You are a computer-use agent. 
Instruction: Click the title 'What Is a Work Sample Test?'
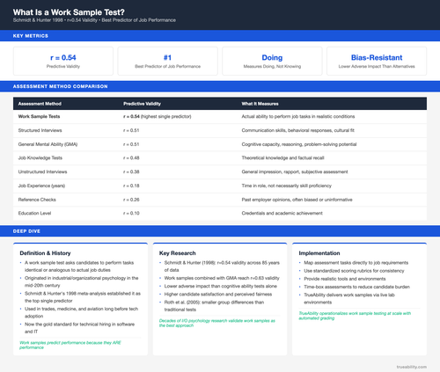click(x=69, y=12)
